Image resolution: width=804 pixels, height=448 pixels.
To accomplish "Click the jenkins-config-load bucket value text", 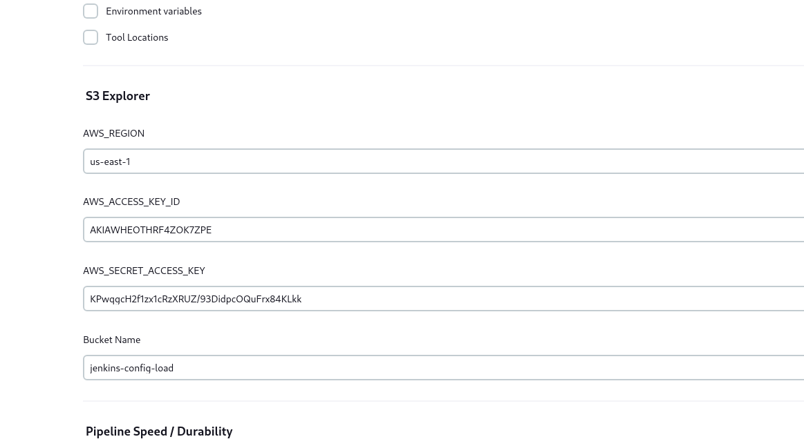I will point(131,368).
